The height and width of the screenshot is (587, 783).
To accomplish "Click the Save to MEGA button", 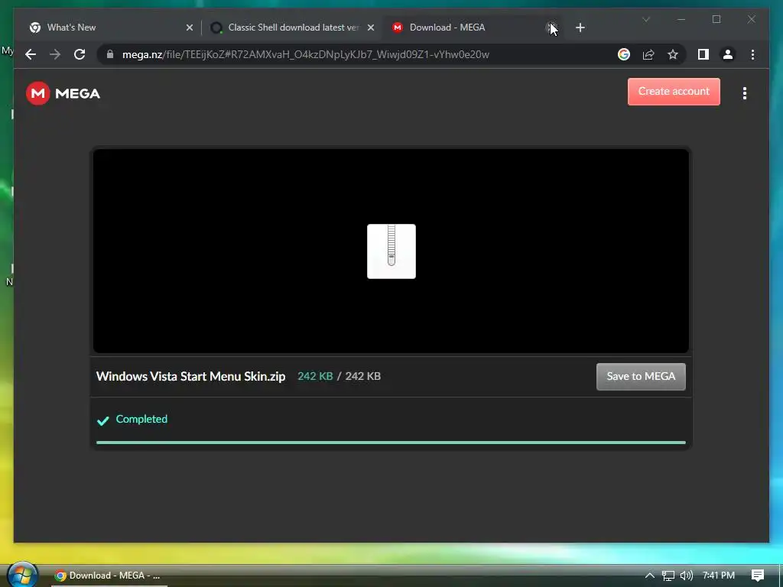I will click(641, 376).
